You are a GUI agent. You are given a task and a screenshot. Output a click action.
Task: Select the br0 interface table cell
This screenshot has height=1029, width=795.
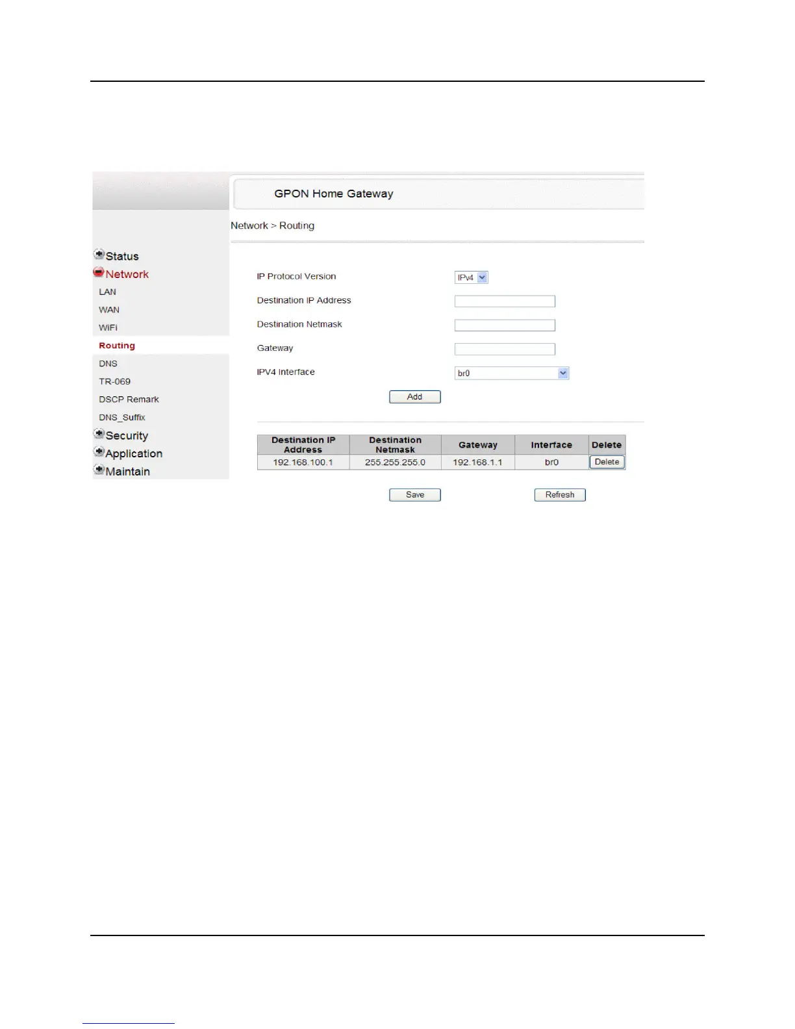(x=551, y=463)
